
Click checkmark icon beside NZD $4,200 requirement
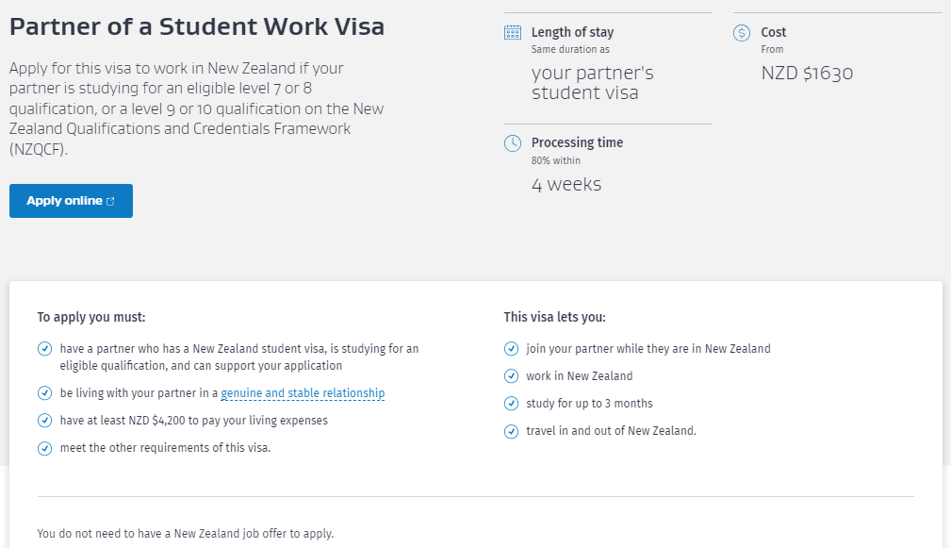click(x=44, y=421)
